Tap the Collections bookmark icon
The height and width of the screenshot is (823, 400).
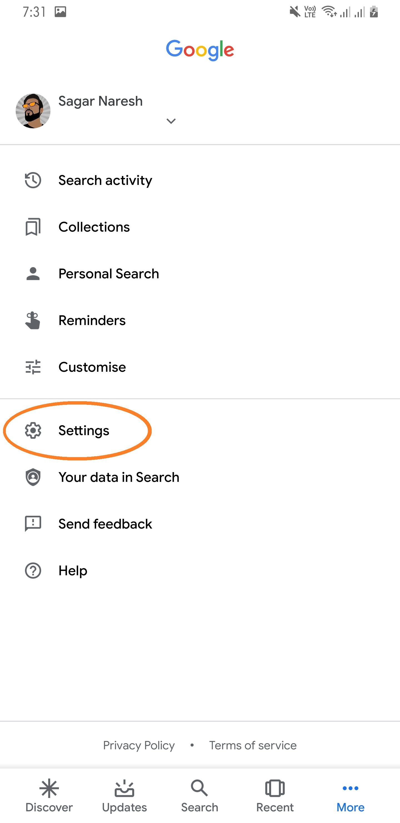click(33, 227)
